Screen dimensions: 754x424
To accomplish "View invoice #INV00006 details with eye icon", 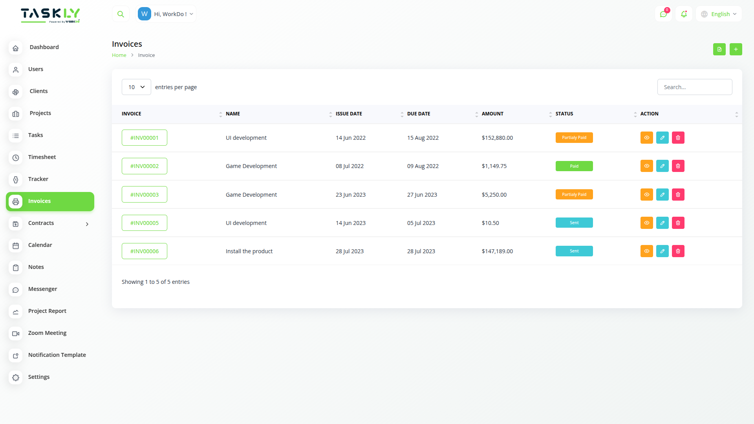I will (x=646, y=251).
